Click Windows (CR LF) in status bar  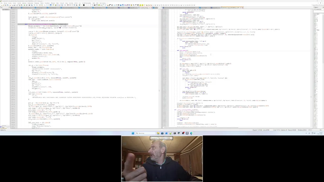point(302,130)
